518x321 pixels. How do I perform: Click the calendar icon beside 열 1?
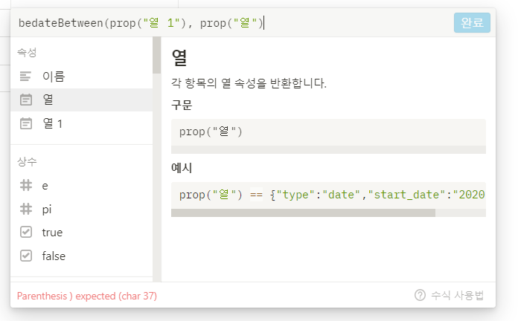[26, 123]
